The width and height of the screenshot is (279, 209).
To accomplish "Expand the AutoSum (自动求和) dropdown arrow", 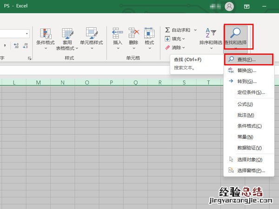I will click(x=195, y=30).
